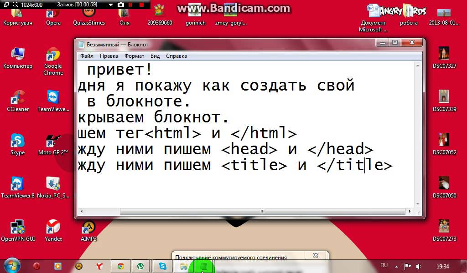Click the Notepad horizontal scrollbar thumb

262,212
